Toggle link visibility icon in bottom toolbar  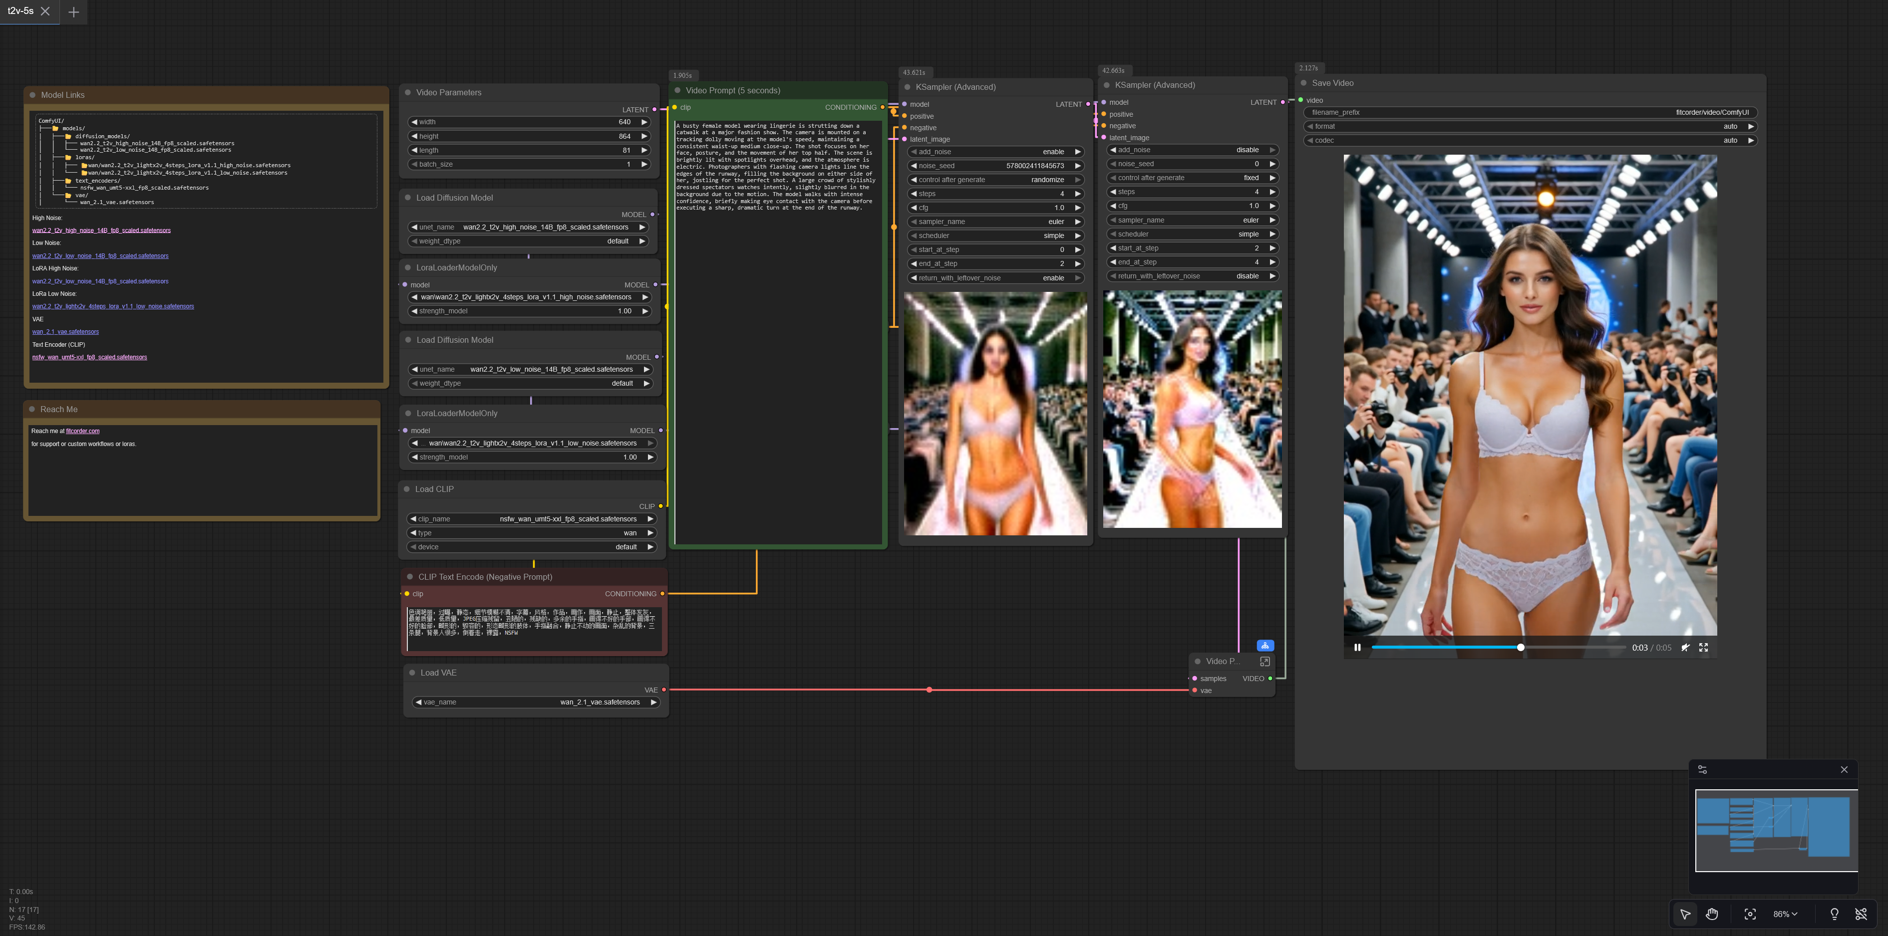1861,914
